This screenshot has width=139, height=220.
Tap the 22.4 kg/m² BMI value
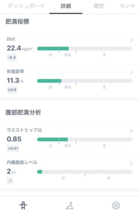click(x=20, y=48)
